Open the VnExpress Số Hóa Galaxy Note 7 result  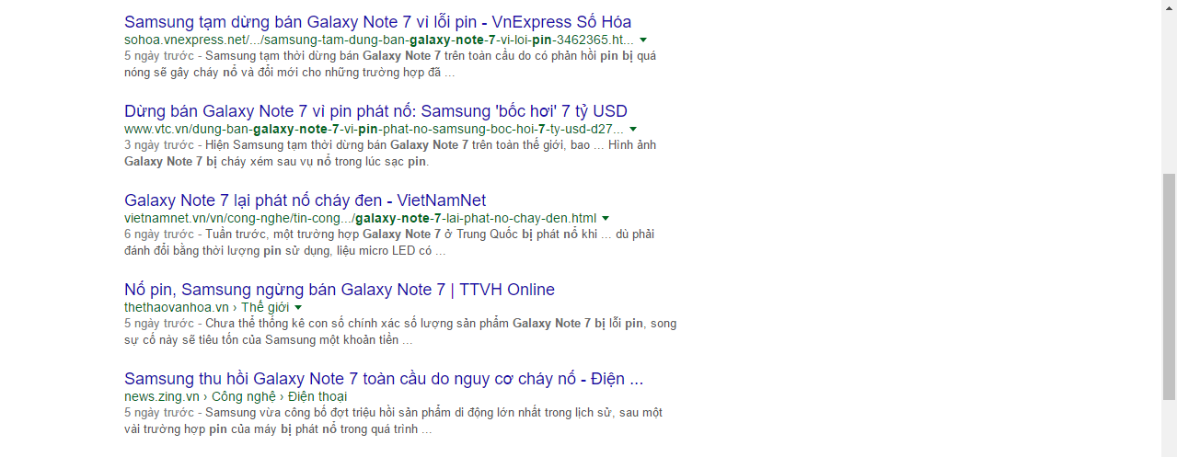pyautogui.click(x=377, y=22)
